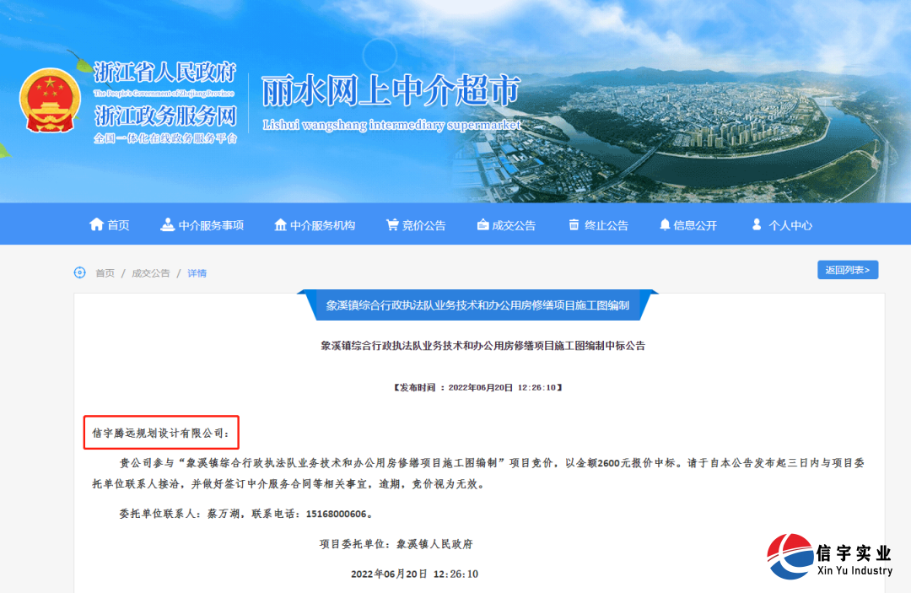Click the building icon next to 中介服务机构

coord(283,224)
